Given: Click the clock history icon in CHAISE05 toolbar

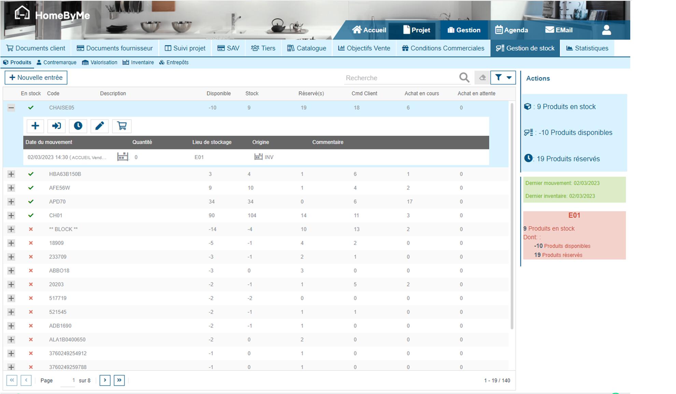Looking at the screenshot, I should pos(78,126).
